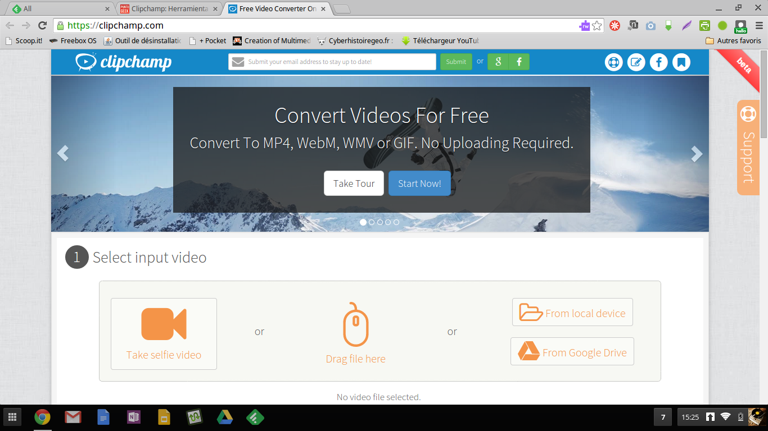Select the Free Video Converter tab
The image size is (768, 431).
pyautogui.click(x=278, y=9)
